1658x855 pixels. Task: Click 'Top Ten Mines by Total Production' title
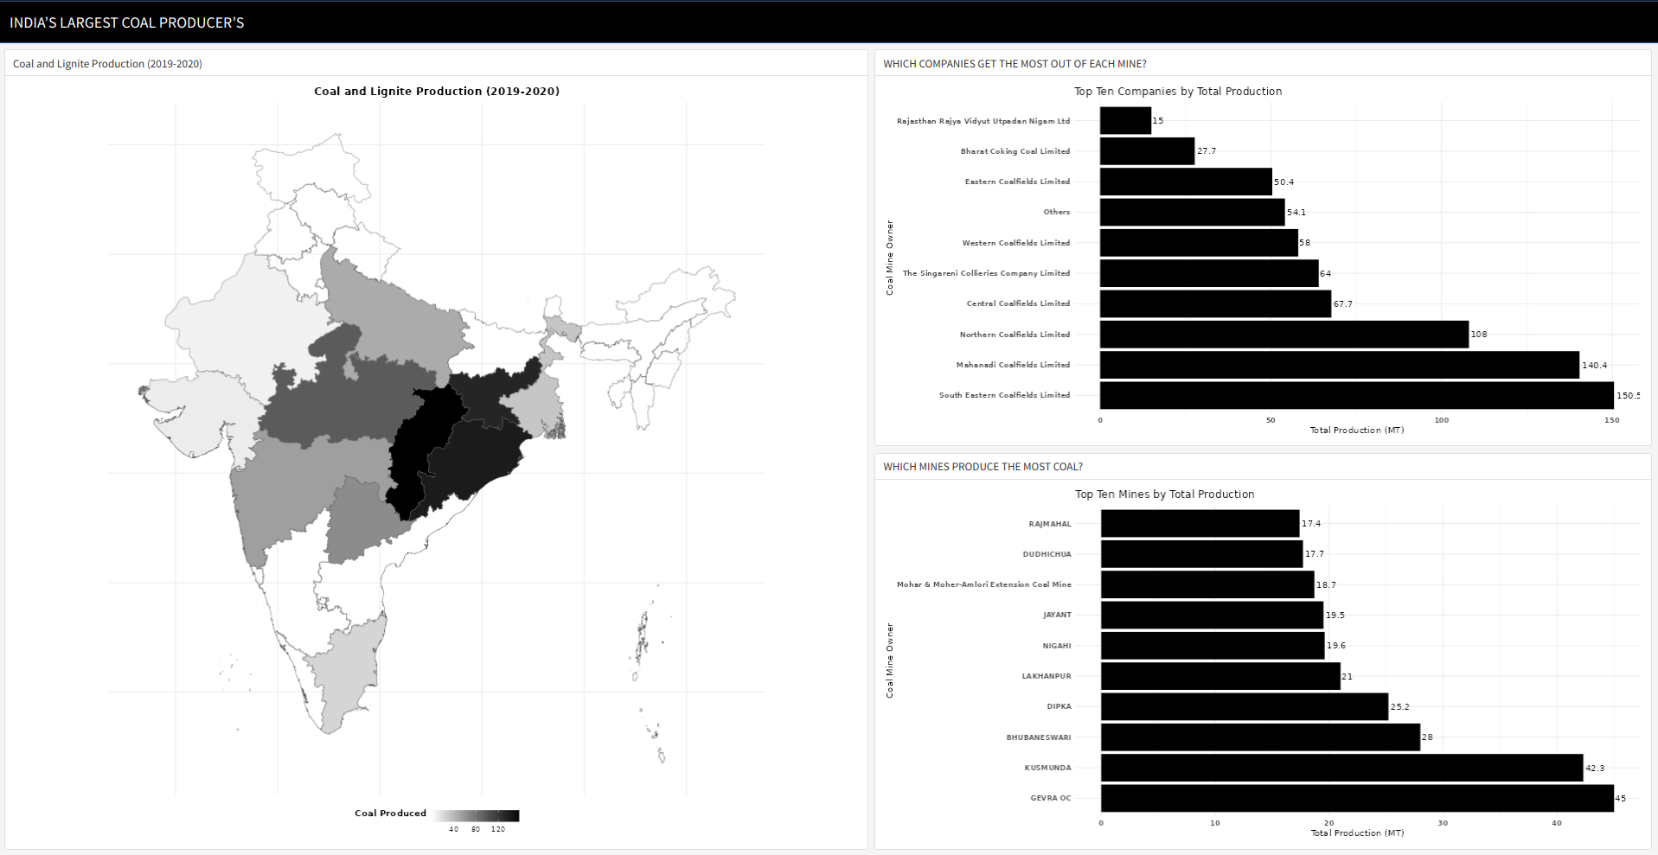point(1164,494)
